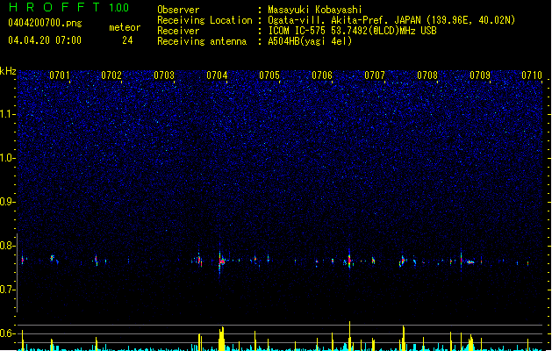Click the 0706 time marker

(x=322, y=75)
